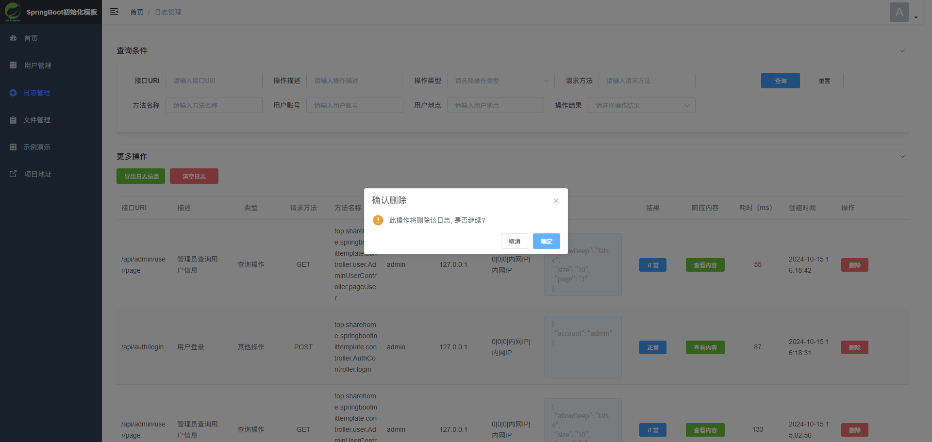Go to 首页 via the breadcrumb
932x442 pixels.
[x=137, y=12]
